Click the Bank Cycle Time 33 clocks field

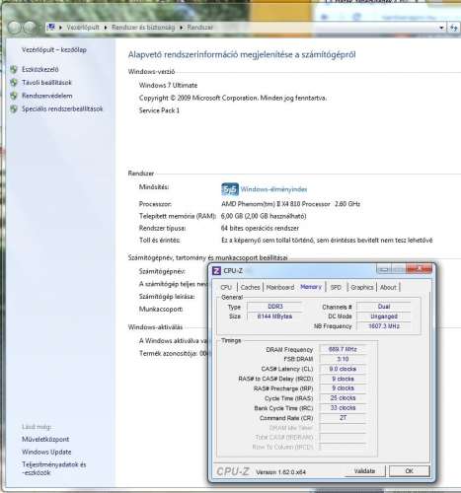click(x=343, y=408)
